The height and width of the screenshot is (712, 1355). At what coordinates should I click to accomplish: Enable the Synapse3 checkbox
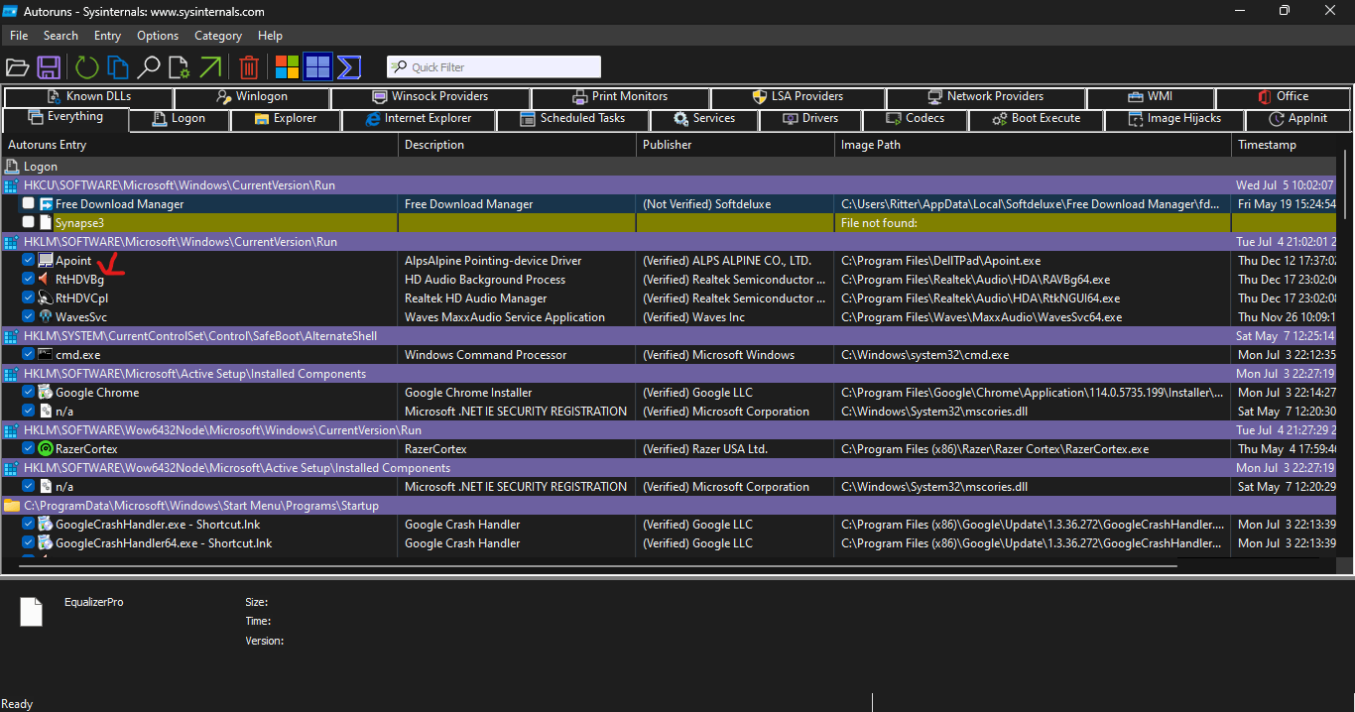tap(29, 223)
